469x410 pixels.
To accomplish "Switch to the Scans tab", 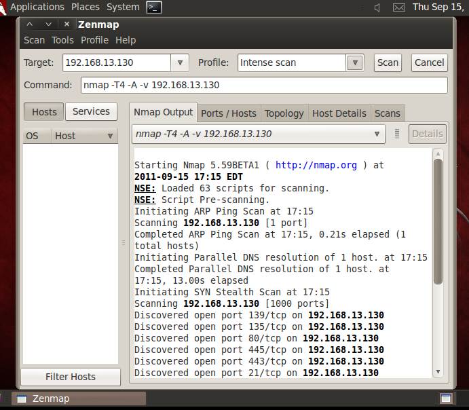I will [388, 113].
